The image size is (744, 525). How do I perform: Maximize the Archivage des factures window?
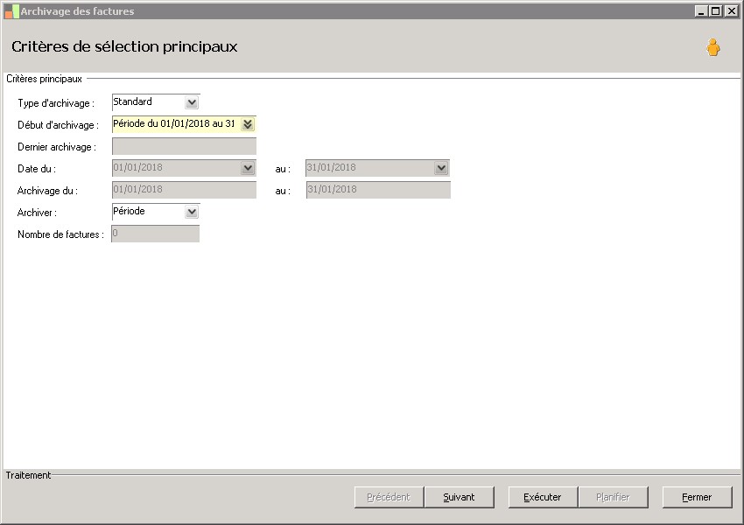point(716,10)
